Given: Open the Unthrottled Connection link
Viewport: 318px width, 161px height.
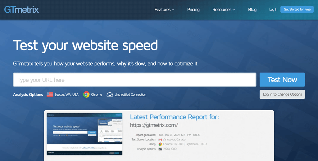Looking at the screenshot, I should [130, 94].
